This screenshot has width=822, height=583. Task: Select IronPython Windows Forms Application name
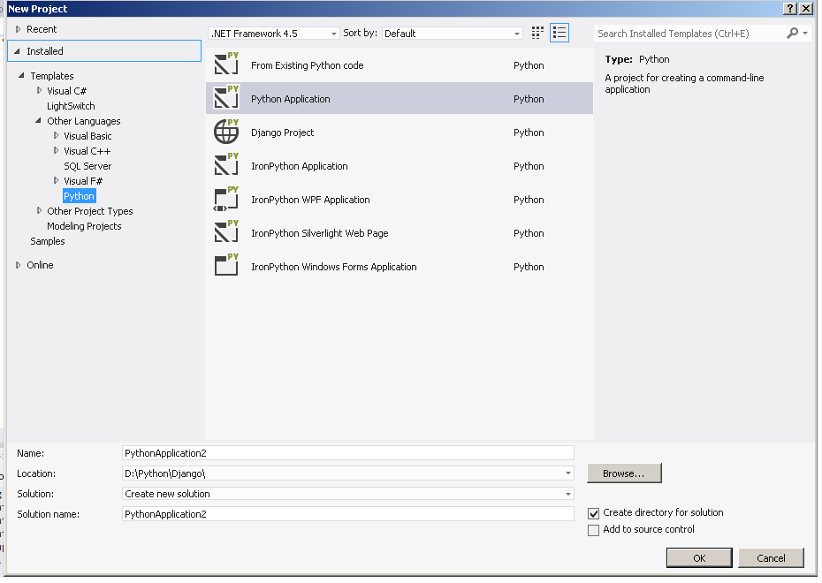click(x=334, y=267)
